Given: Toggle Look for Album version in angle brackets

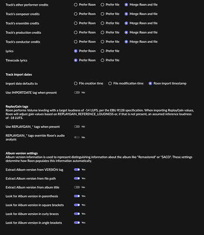Looking at the screenshot, I should [77, 223].
